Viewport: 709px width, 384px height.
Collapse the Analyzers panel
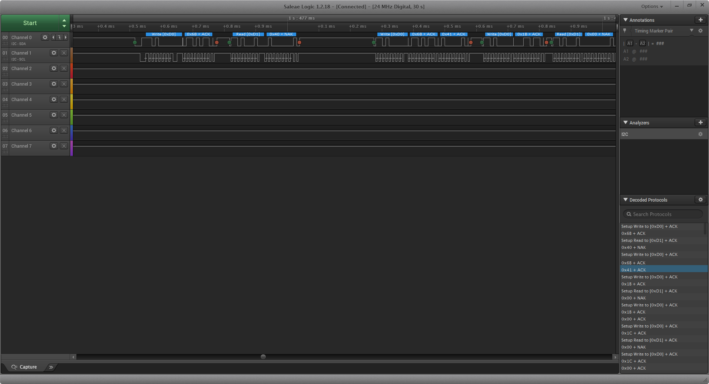click(626, 123)
